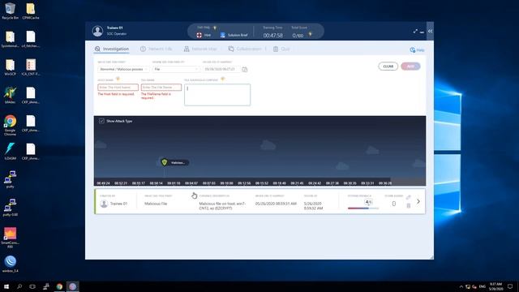Delete the finding with trash icon
Viewport: 519px width, 292px height.
tap(409, 205)
